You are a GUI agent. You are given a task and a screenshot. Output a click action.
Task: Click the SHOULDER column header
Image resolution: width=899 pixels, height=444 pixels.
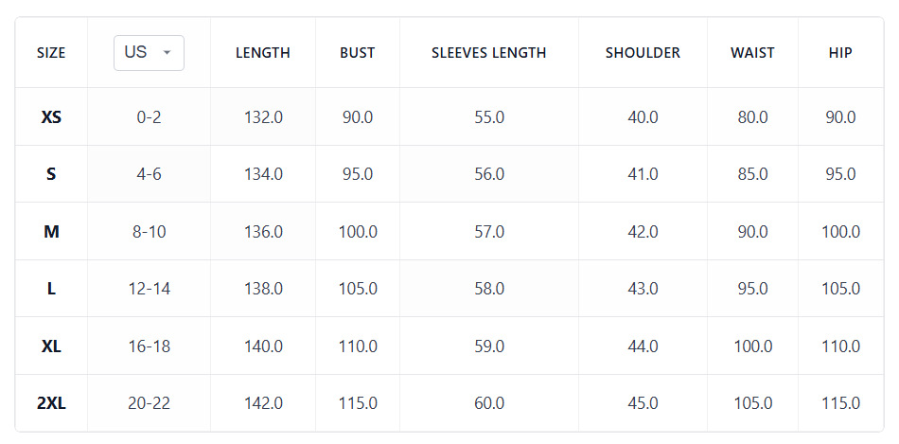click(x=643, y=53)
